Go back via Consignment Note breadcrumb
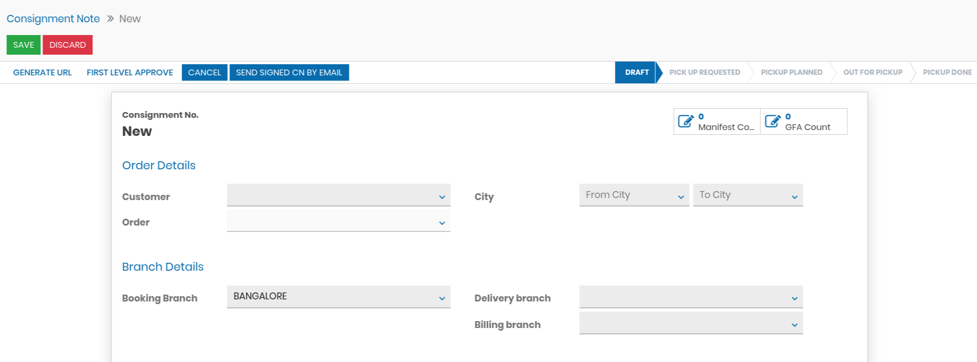The width and height of the screenshot is (977, 362). pos(53,19)
